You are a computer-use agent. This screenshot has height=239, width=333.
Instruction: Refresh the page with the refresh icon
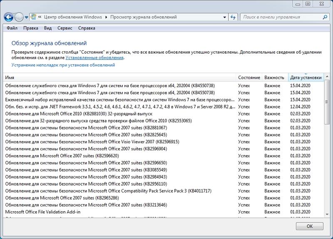233,17
